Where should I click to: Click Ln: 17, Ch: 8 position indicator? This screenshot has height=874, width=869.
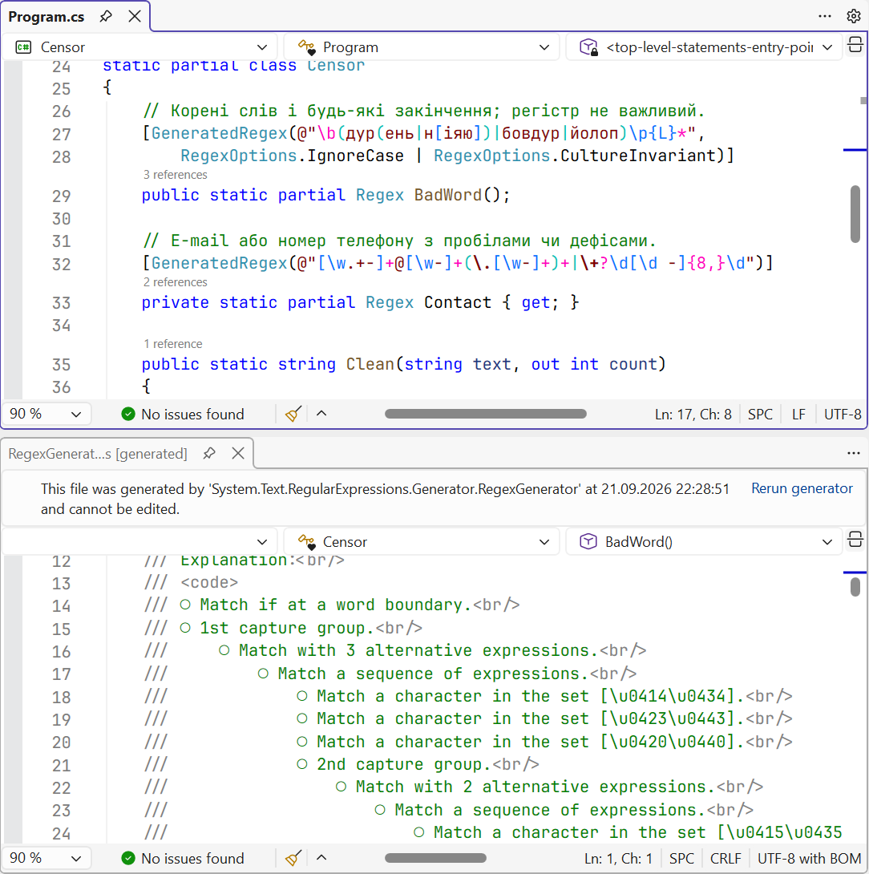click(x=693, y=414)
